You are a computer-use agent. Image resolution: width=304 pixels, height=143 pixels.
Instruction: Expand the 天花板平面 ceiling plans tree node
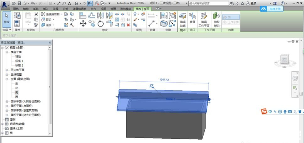(7, 70)
